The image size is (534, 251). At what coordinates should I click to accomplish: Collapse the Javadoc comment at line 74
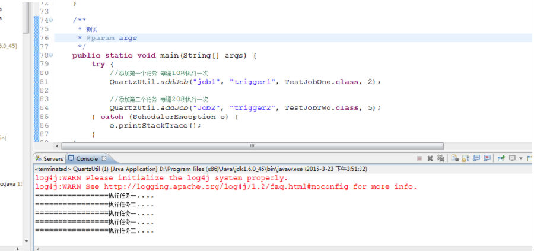tap(51, 20)
